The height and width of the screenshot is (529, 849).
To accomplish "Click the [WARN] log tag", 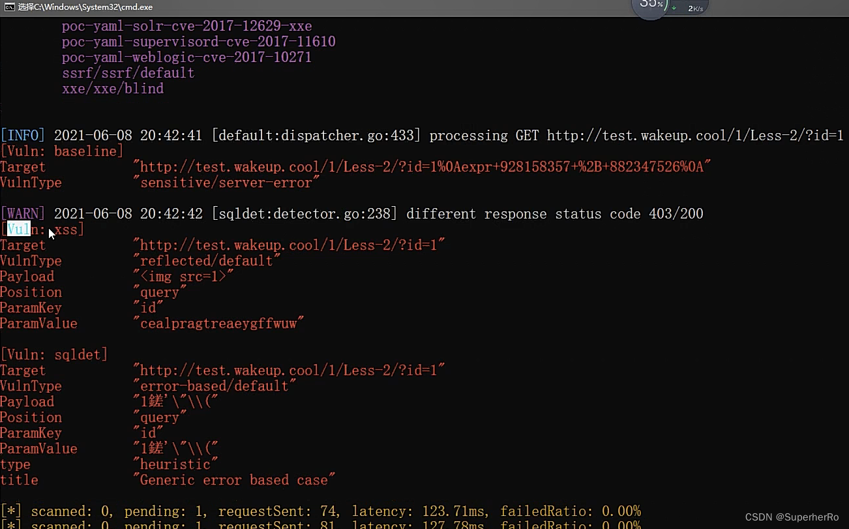I will [23, 214].
